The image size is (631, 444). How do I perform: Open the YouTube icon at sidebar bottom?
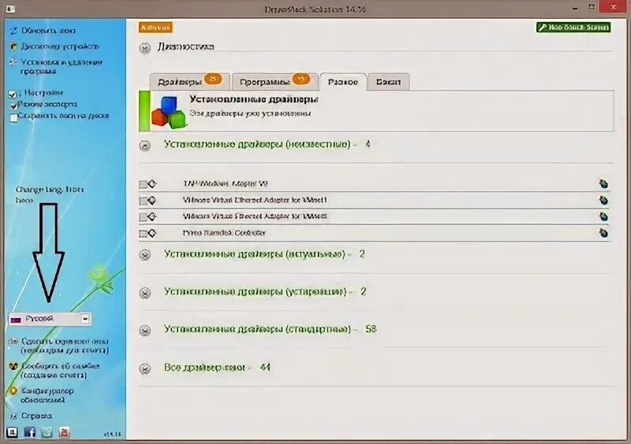point(64,432)
